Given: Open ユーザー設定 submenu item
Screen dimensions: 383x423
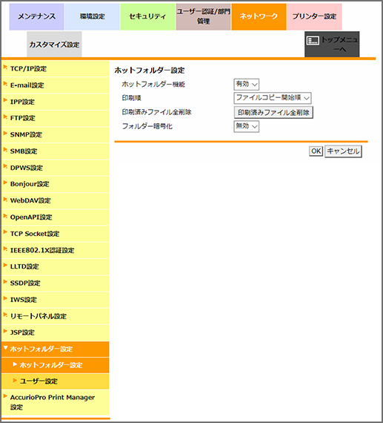Looking at the screenshot, I should (x=56, y=381).
